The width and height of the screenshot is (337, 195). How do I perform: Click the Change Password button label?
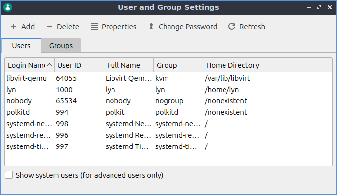pyautogui.click(x=188, y=27)
